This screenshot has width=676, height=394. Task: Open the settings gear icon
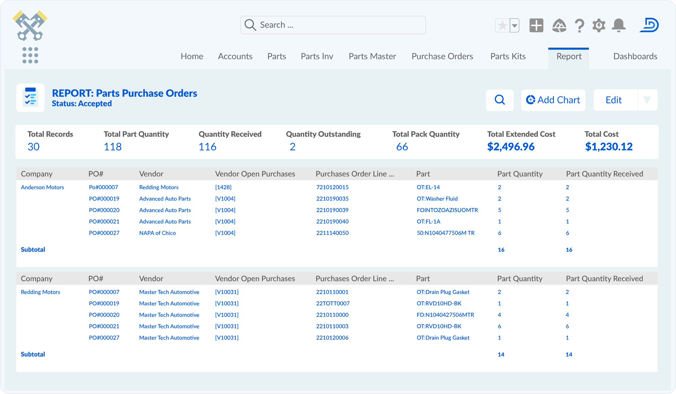pos(599,25)
